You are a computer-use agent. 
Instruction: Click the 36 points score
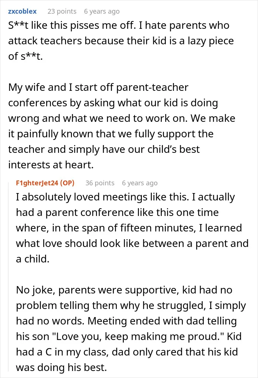[100, 183]
